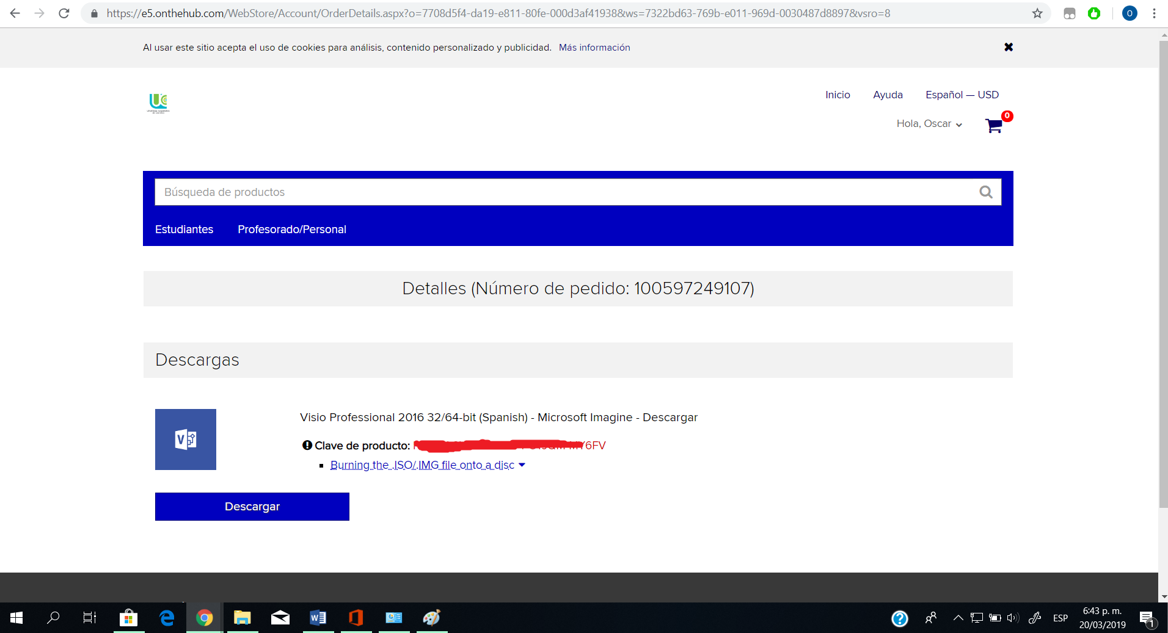1168x633 pixels.
Task: Open Task View on the taskbar
Action: coord(90,618)
